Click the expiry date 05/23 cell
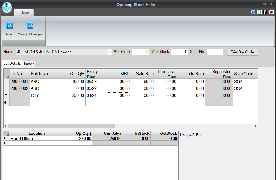This screenshot has width=276, height=180. (97, 82)
